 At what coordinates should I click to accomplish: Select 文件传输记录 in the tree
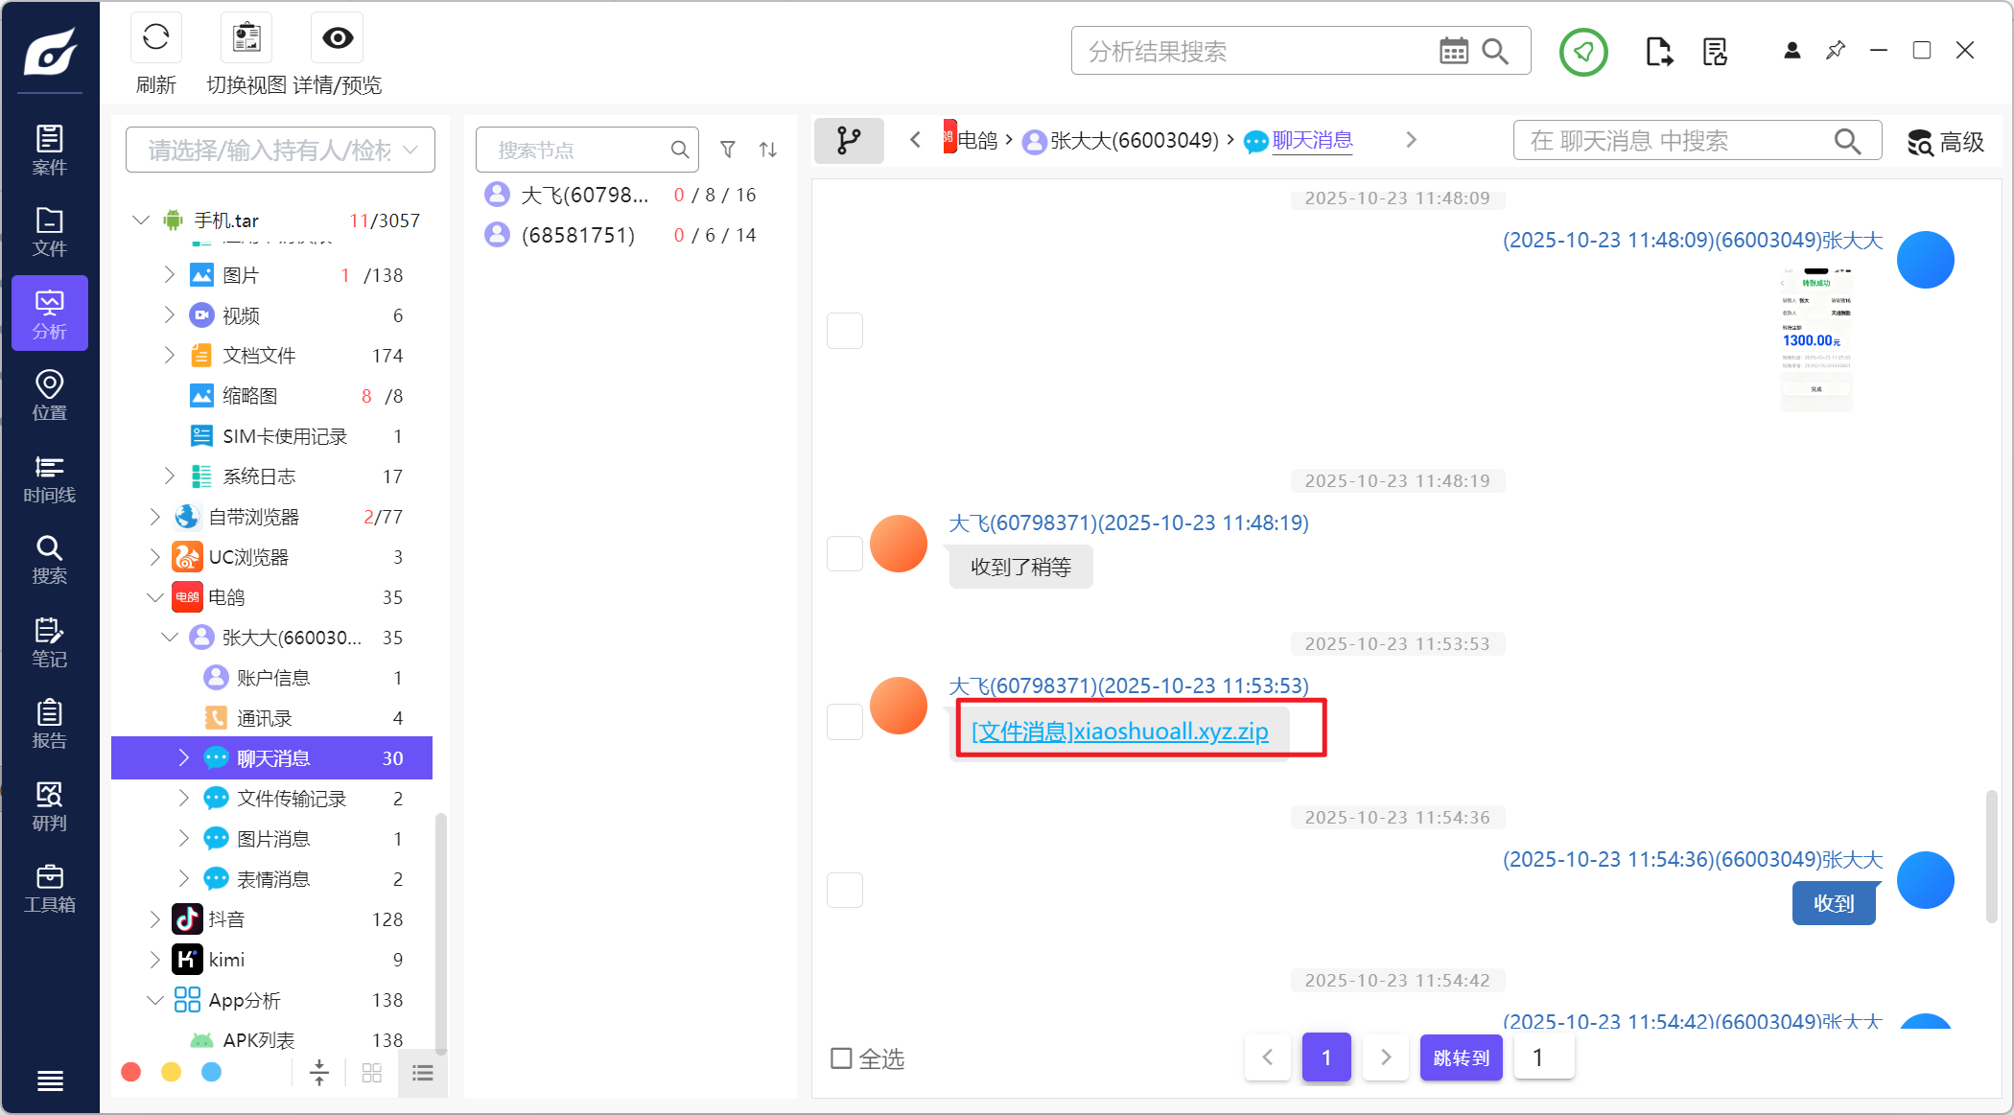(x=292, y=799)
